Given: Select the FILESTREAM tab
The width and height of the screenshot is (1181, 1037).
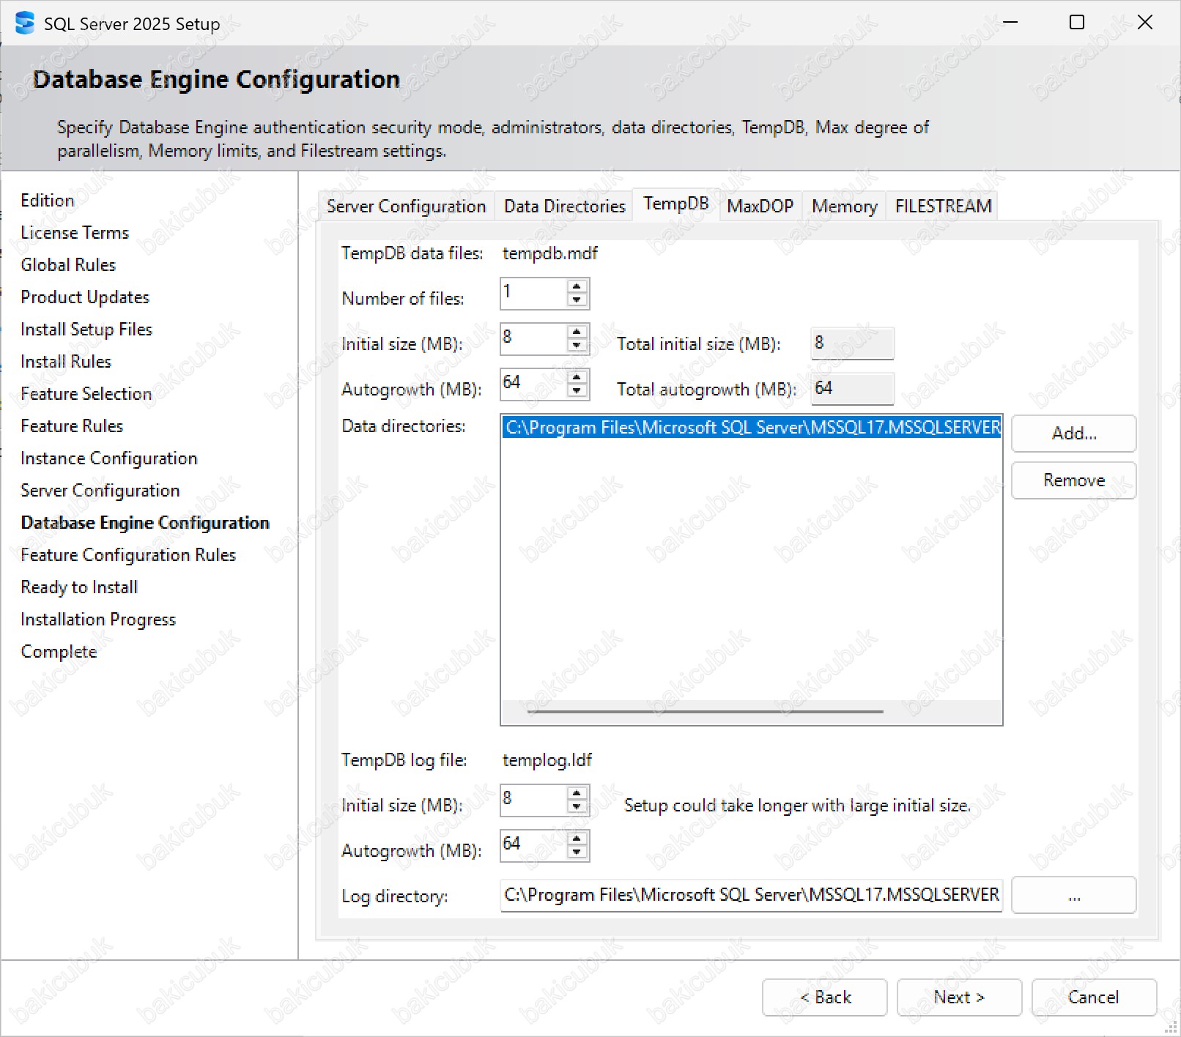Looking at the screenshot, I should (943, 207).
